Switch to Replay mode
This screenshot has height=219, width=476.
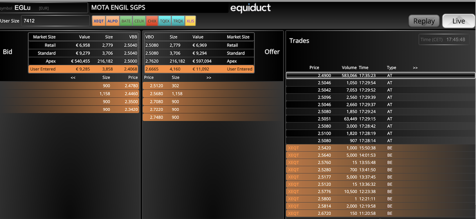(424, 21)
